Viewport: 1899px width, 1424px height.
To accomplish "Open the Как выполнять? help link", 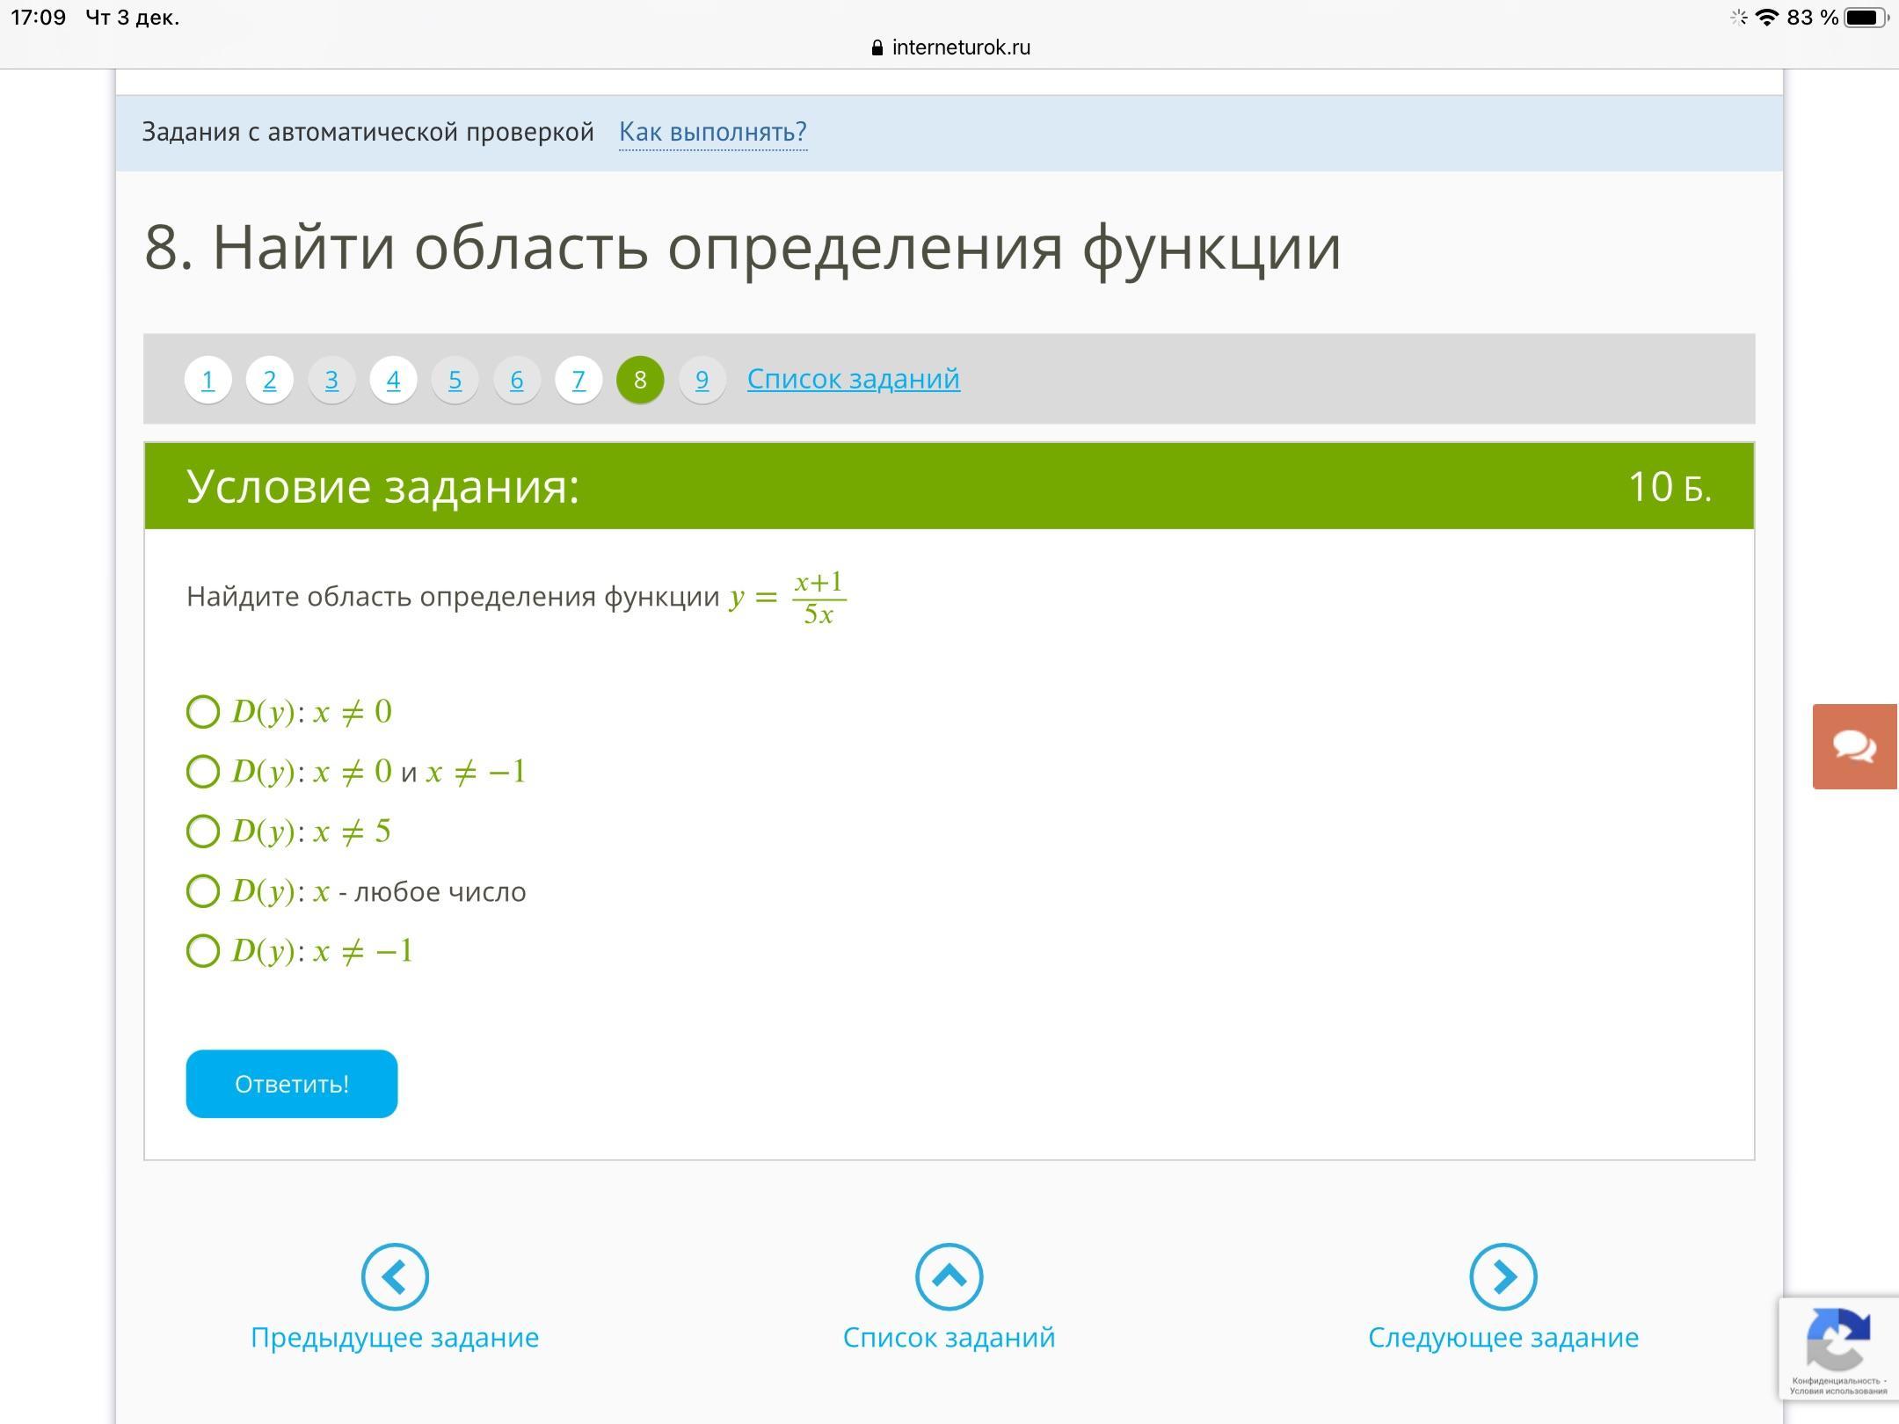I will click(x=712, y=132).
